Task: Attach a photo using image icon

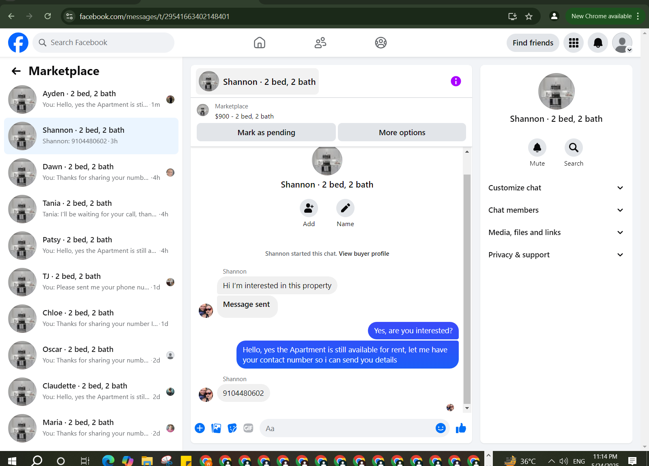Action: tap(216, 428)
